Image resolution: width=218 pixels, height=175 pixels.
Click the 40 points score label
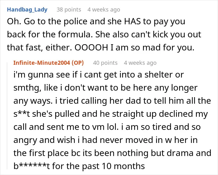(x=105, y=63)
